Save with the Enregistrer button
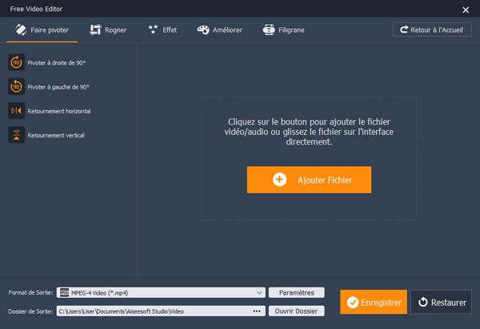This screenshot has height=329, width=480. point(374,302)
